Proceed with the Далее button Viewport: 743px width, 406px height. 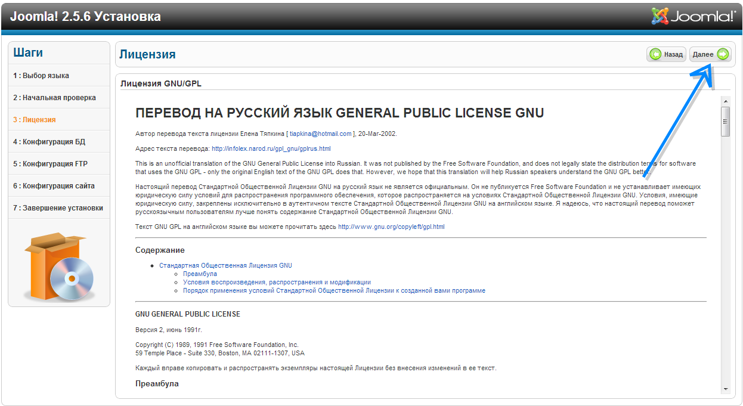[x=710, y=54]
